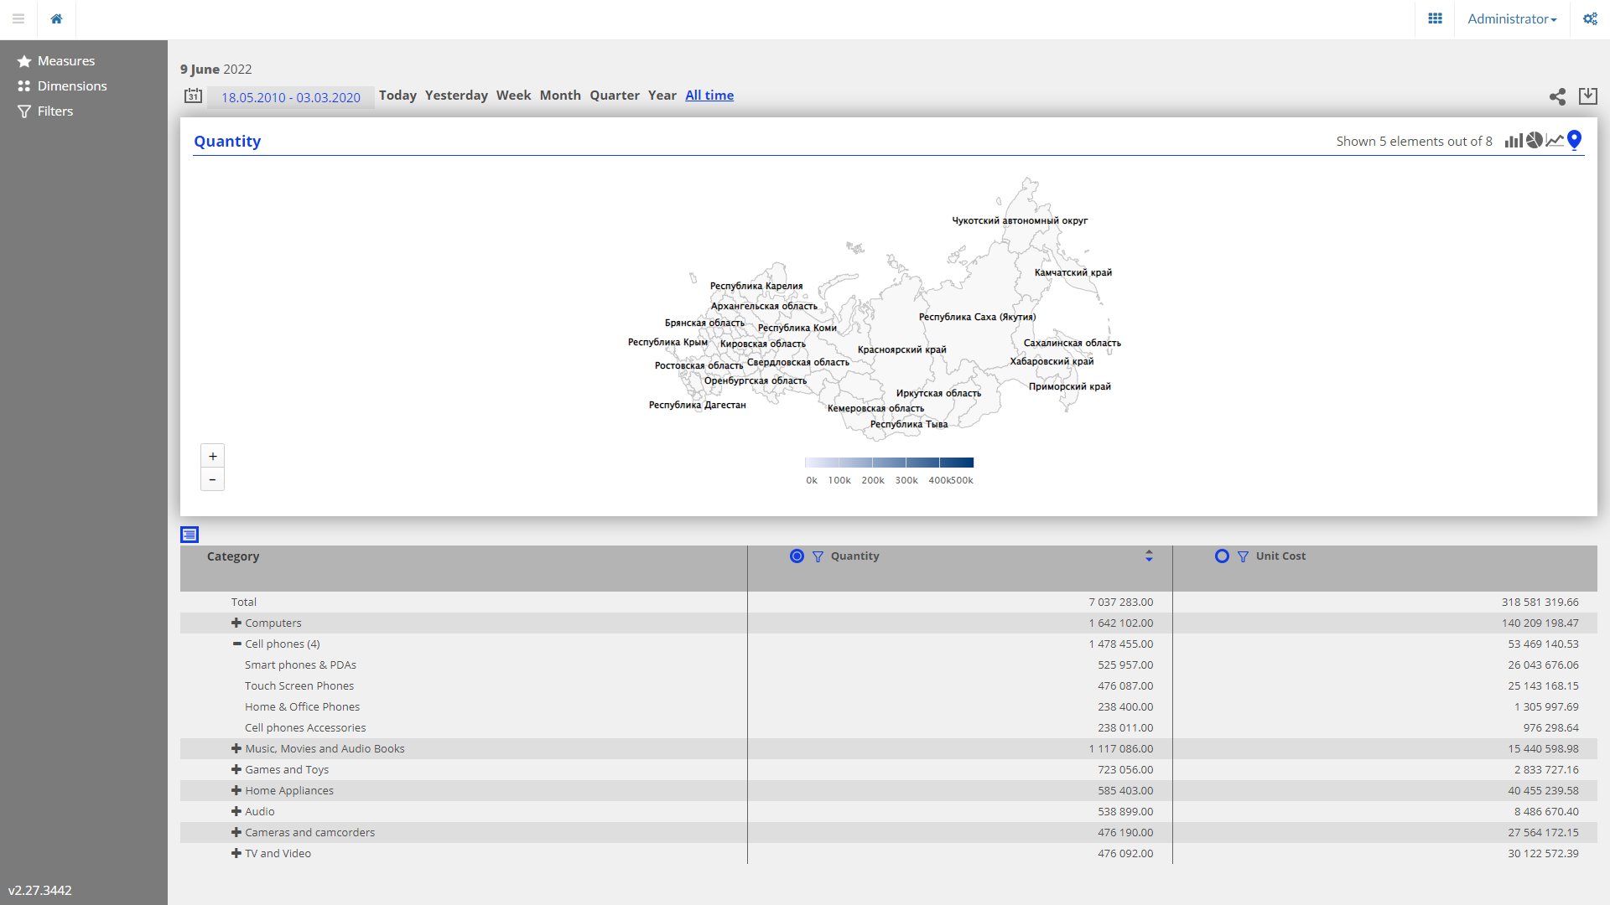The image size is (1610, 905).
Task: Select the Quarter time period
Action: [x=614, y=96]
